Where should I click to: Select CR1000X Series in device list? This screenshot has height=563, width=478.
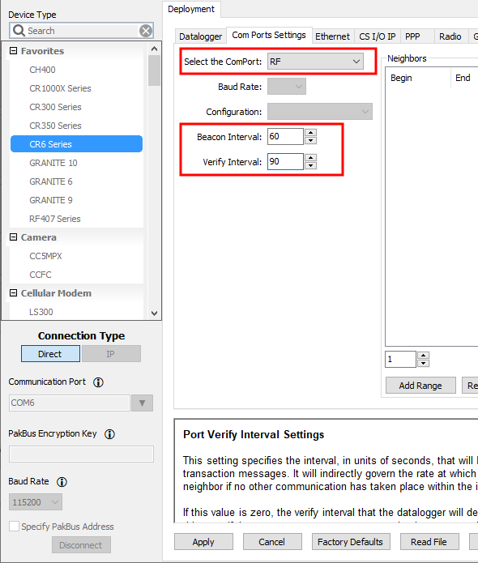pos(60,88)
